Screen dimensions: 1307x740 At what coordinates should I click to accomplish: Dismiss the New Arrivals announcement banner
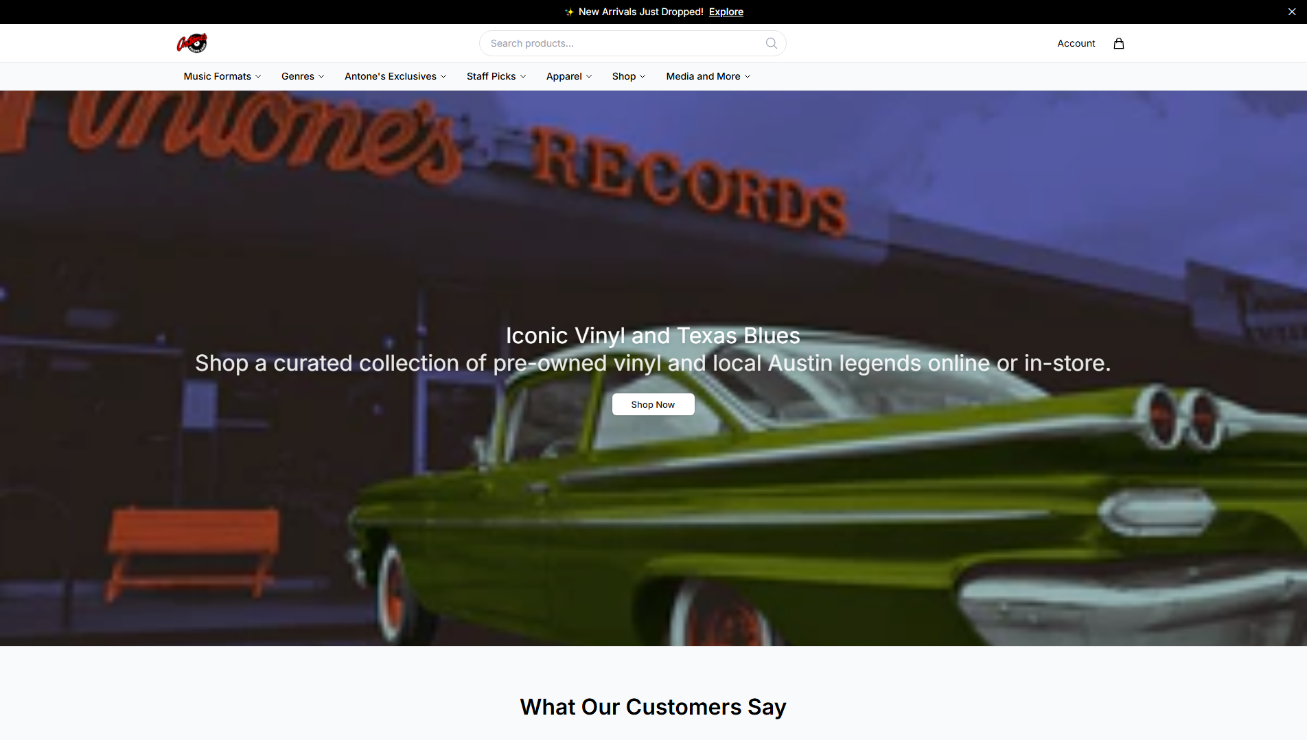[1291, 12]
